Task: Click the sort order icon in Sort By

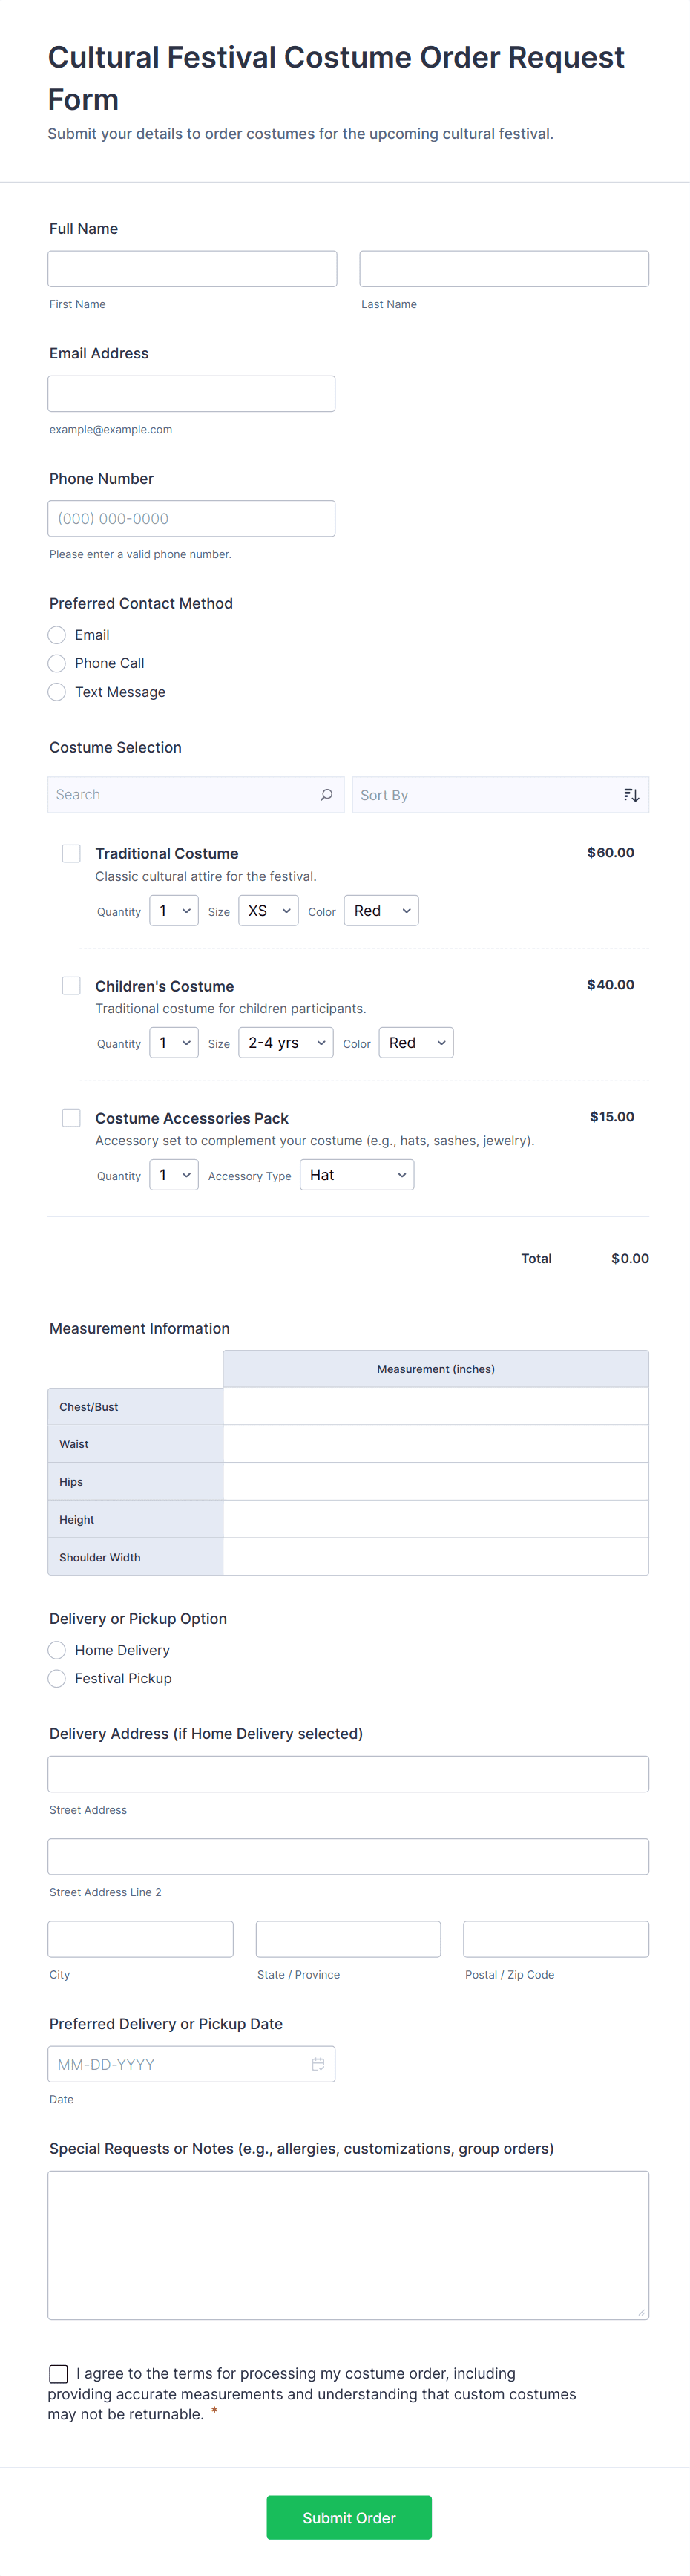Action: [x=631, y=795]
